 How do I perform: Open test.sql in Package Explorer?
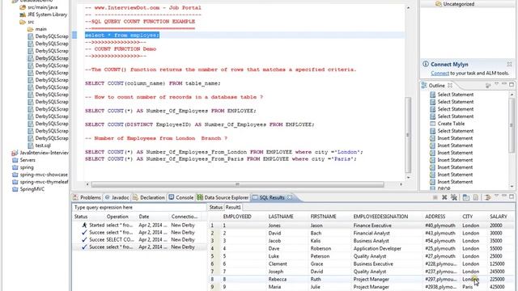click(43, 145)
